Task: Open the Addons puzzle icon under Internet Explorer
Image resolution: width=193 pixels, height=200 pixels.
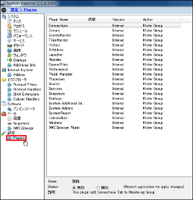Action: [9, 75]
